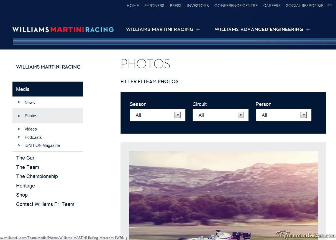Click the arrow icon beside iGNITION Magazine
Screen dimensions: 336x240
tap(19, 145)
